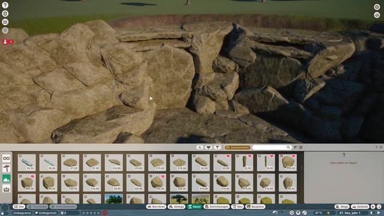Screen dimensions: 384x216
Task: Click the magnifier search icon
Action: [289, 147]
